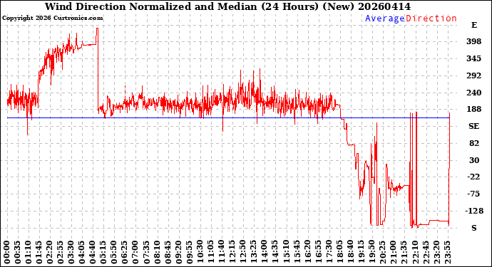Click the '17:30' time label

pyautogui.click(x=329, y=253)
